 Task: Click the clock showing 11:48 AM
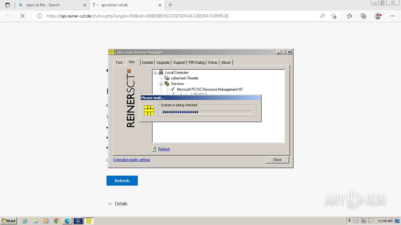coord(385,221)
